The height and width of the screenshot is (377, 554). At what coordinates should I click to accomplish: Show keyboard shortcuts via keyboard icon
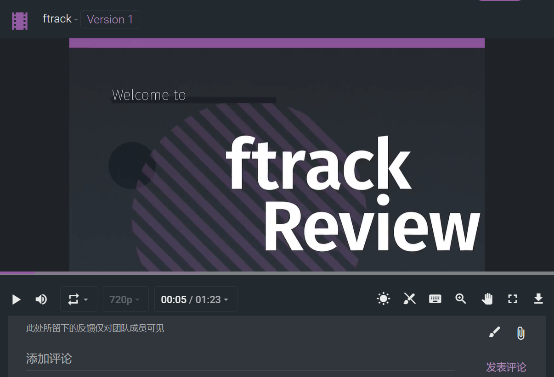pos(435,299)
